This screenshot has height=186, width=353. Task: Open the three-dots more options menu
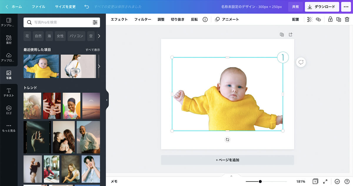(346, 6)
